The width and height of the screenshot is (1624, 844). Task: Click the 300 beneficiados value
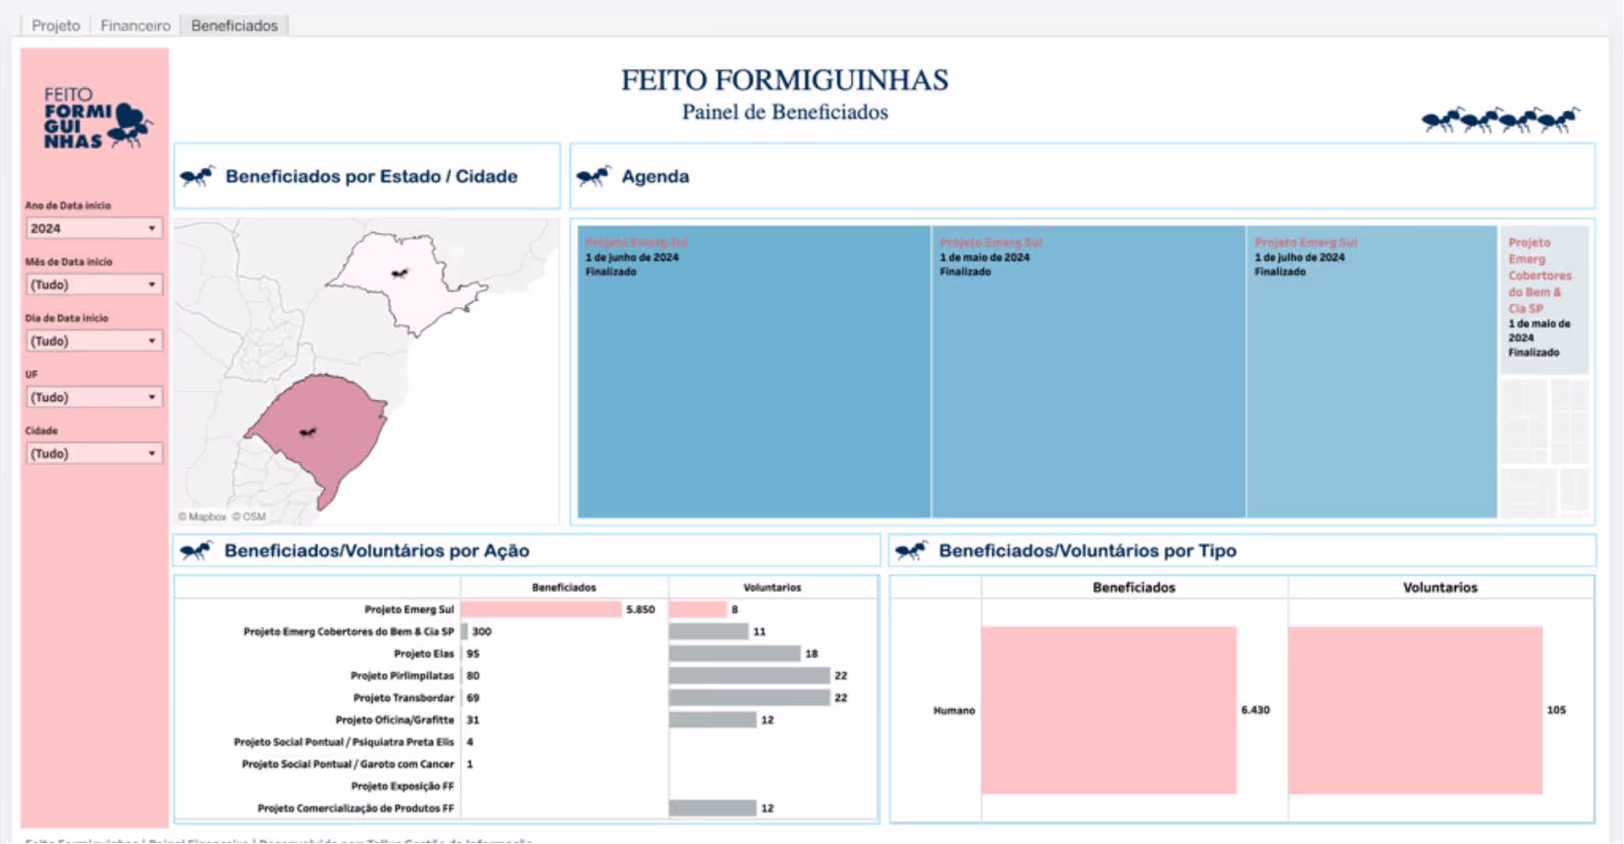(482, 631)
